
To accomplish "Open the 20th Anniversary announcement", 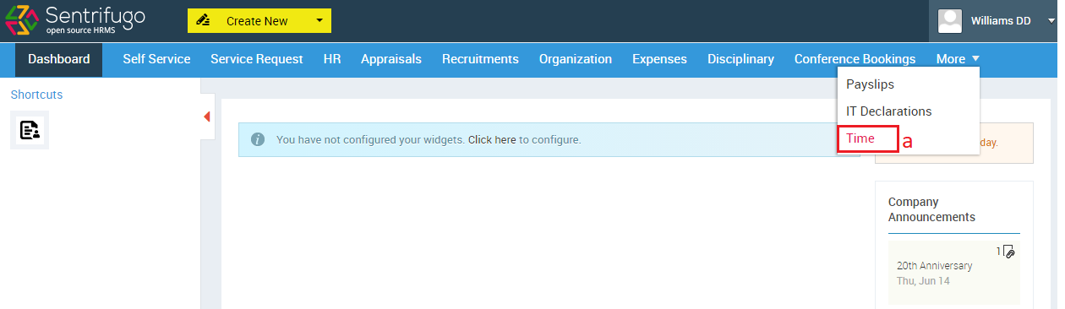I will coord(935,266).
